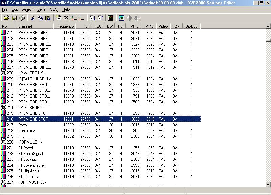The height and width of the screenshot is (195, 271).
Task: Delete the selected channel with the X icon
Action: tap(66, 18)
